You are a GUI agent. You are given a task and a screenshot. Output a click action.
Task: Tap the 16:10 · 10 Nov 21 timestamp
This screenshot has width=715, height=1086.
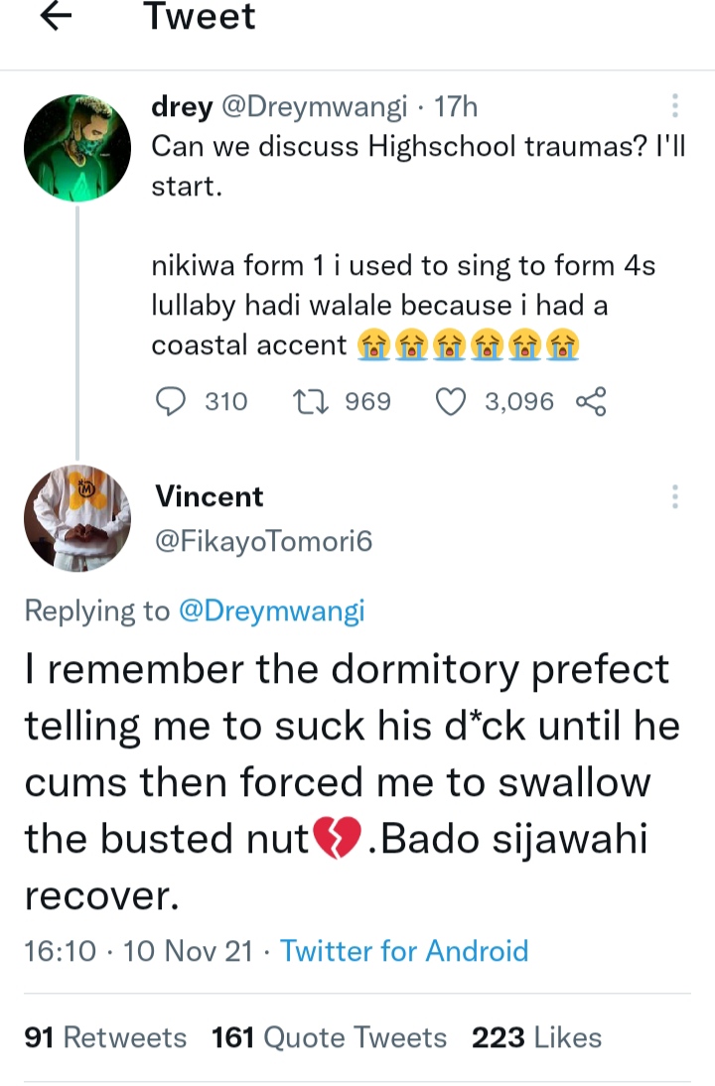point(139,951)
